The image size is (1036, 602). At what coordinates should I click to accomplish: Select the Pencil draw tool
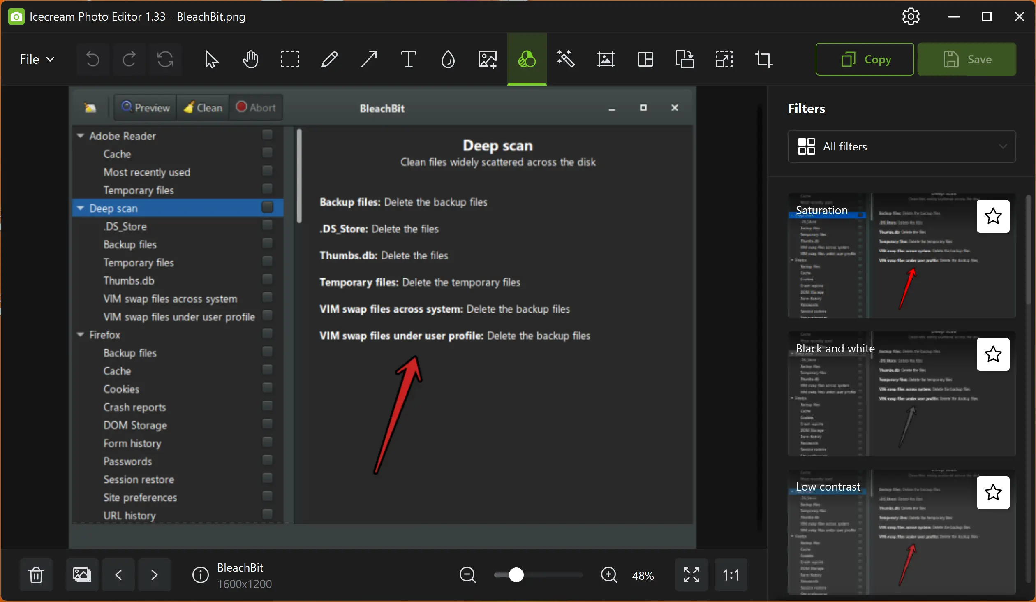(x=329, y=59)
